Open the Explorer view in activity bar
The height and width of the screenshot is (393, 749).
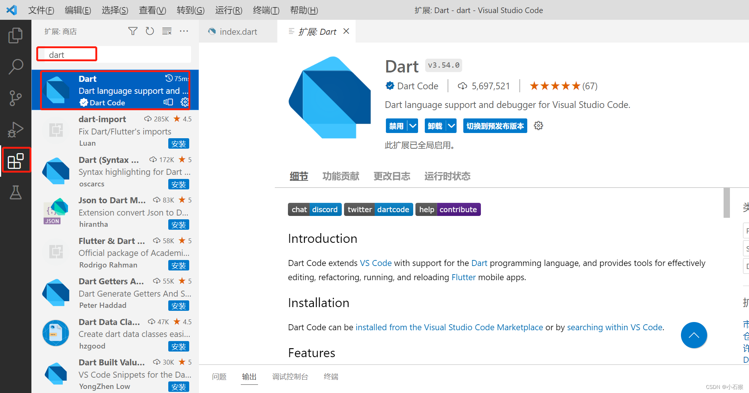(15, 35)
